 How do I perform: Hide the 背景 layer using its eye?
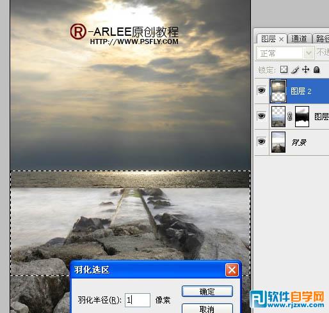[x=262, y=142]
